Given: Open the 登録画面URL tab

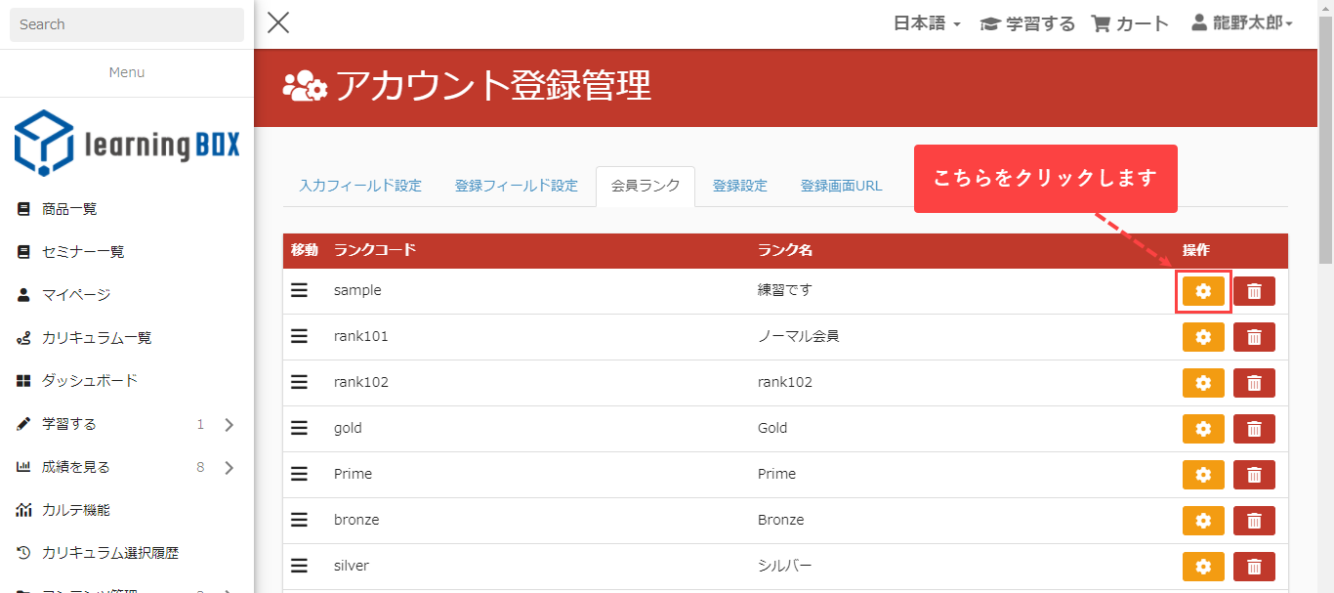Looking at the screenshot, I should point(841,186).
